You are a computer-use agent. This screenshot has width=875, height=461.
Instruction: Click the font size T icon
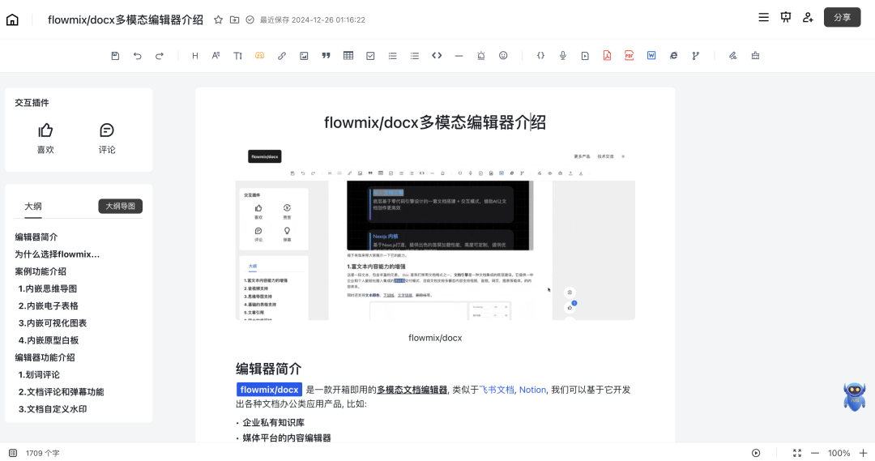237,56
